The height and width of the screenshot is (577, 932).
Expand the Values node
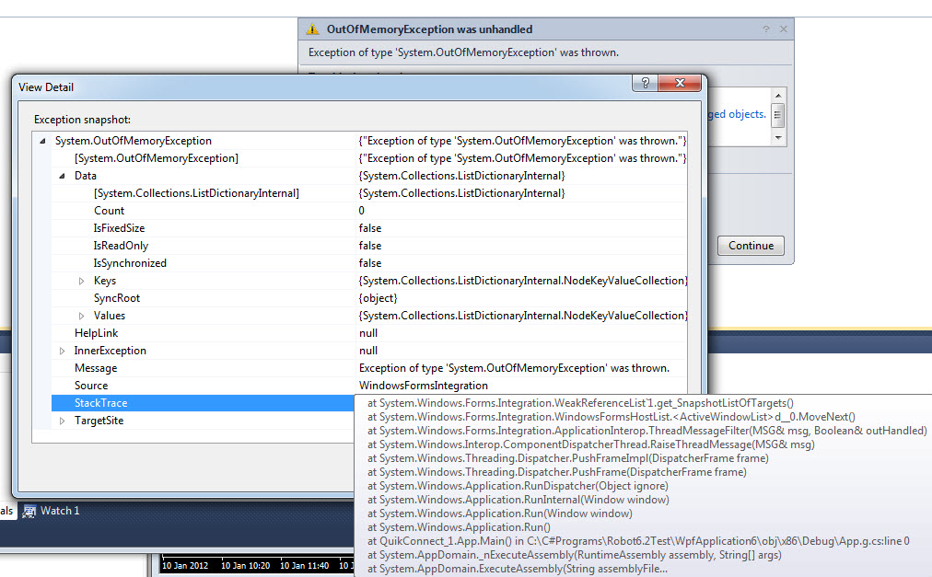(81, 316)
